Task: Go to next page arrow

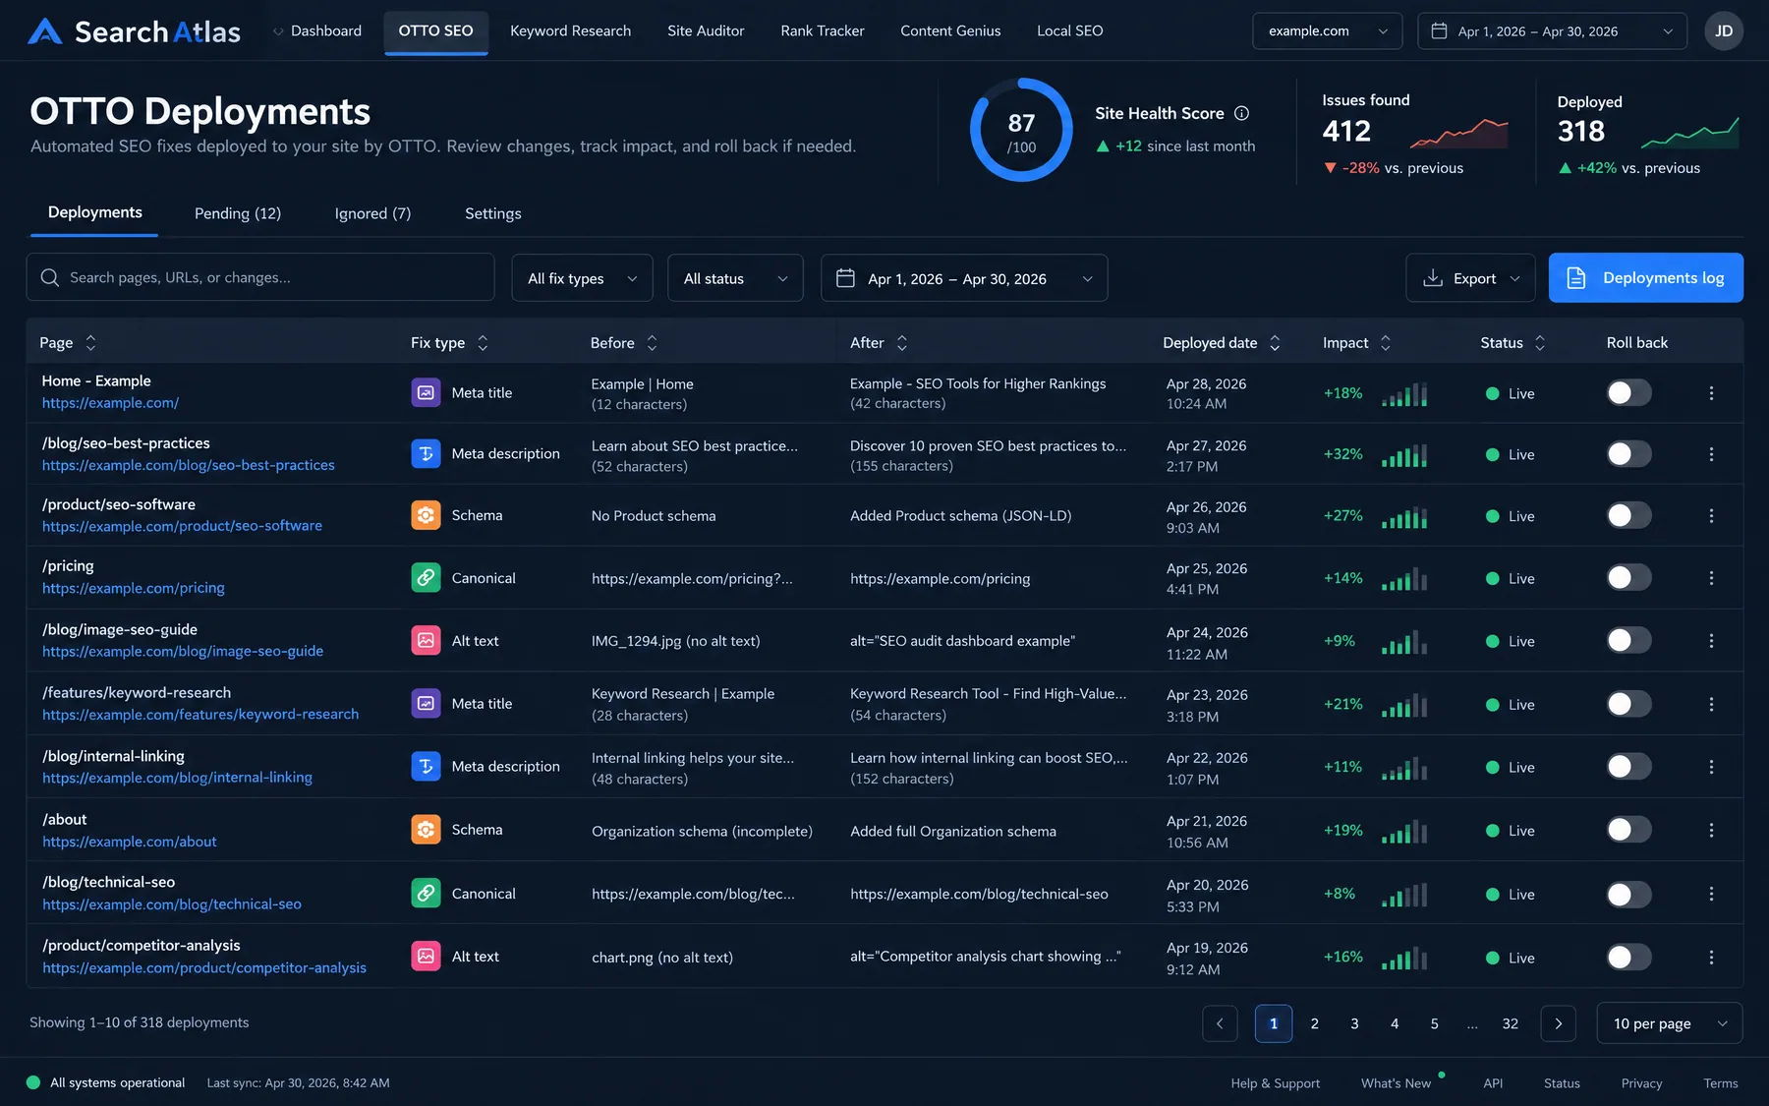Action: pyautogui.click(x=1558, y=1023)
